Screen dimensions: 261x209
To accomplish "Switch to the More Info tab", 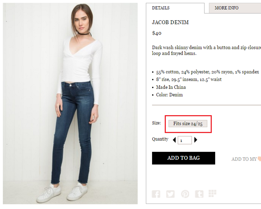I will click(226, 8).
